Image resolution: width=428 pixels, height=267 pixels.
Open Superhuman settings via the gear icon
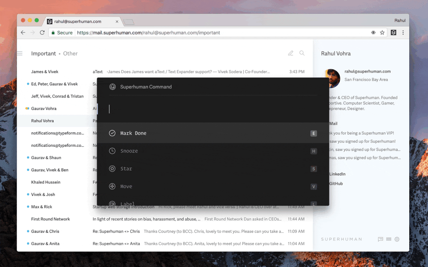(x=397, y=239)
